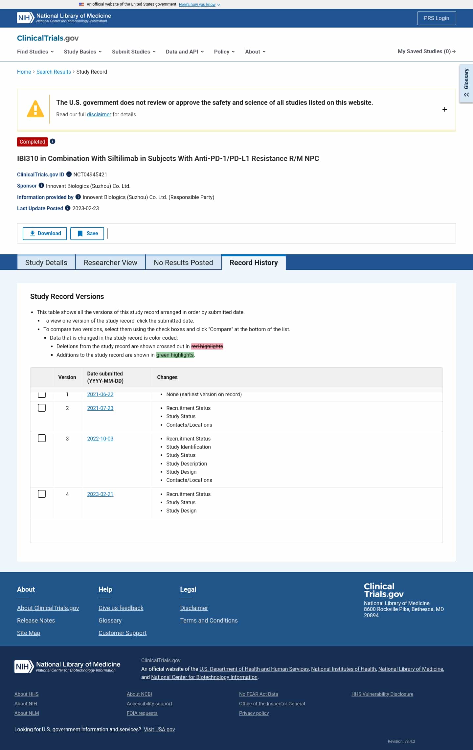Click About ClinicalTrials.gov footer link
The height and width of the screenshot is (750, 473).
[48, 608]
